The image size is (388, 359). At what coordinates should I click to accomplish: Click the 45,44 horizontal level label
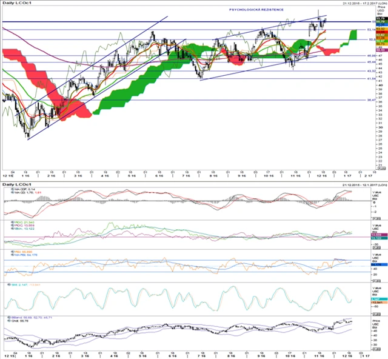[x=372, y=62]
